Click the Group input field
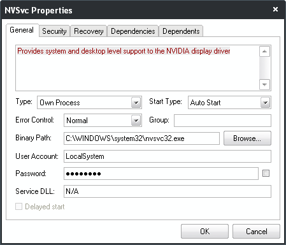 pyautogui.click(x=222, y=121)
